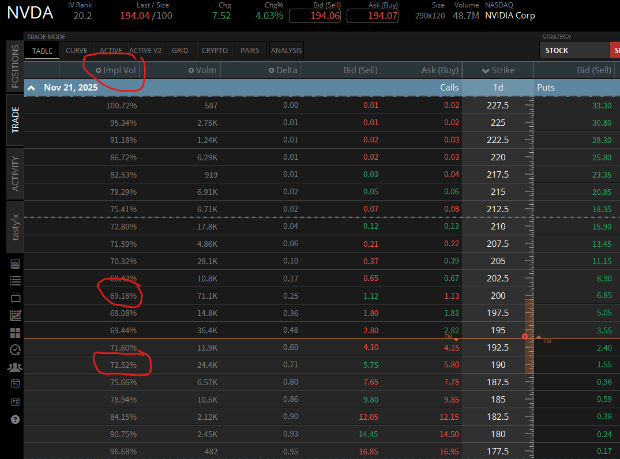Open the ACTIVITY side tab
620x459 pixels.
15,173
